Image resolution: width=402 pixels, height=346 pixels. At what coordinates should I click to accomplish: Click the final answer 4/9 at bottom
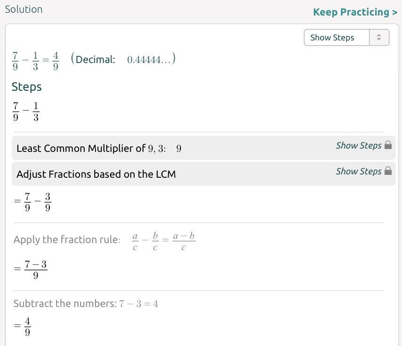point(27,327)
